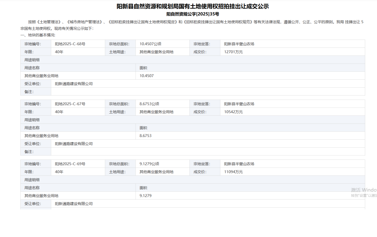
Task: Click the Windows activation watermark text
Action: (363, 190)
